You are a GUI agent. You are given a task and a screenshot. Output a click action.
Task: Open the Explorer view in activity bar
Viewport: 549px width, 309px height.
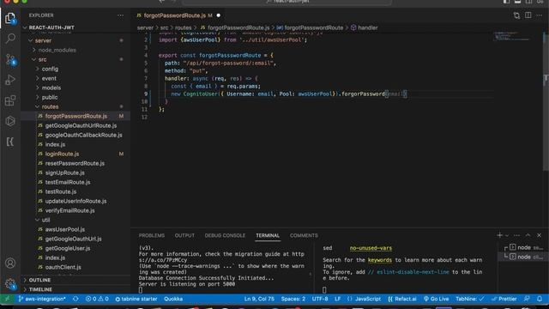(10, 18)
